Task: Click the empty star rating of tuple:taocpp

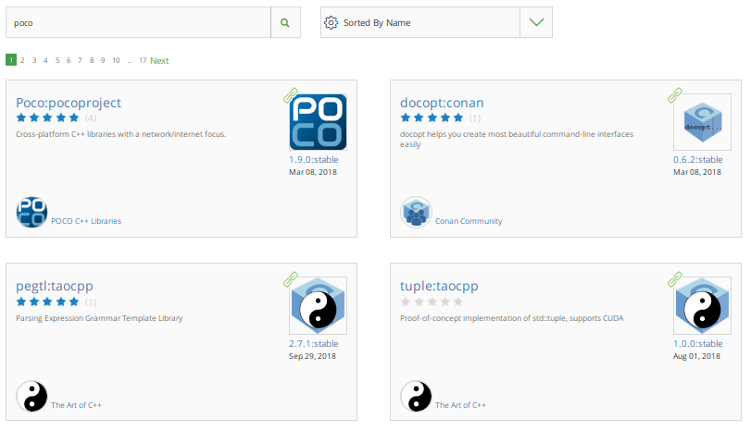Action: tap(432, 302)
